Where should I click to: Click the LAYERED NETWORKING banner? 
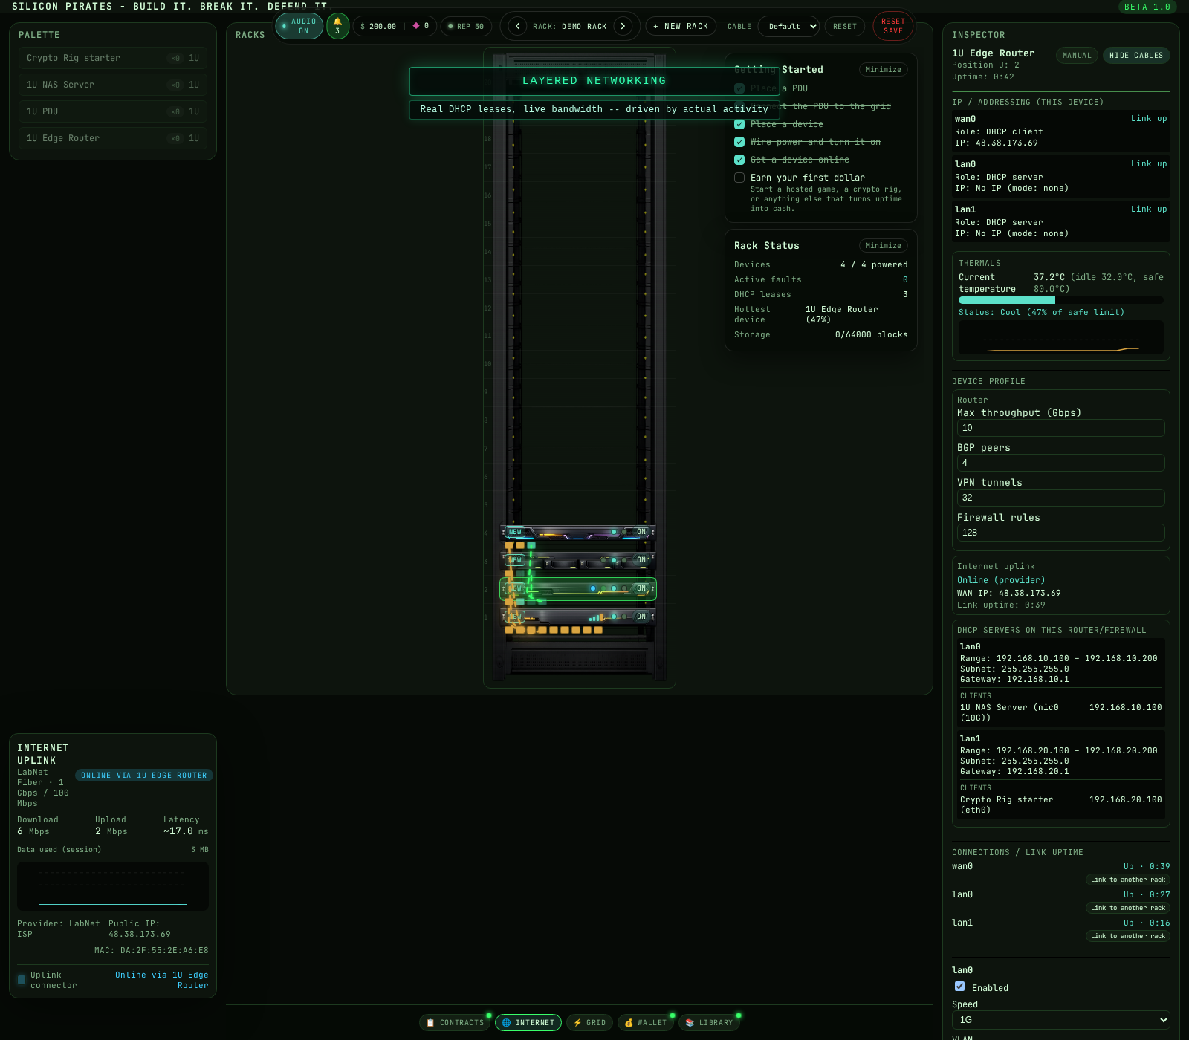pyautogui.click(x=594, y=81)
